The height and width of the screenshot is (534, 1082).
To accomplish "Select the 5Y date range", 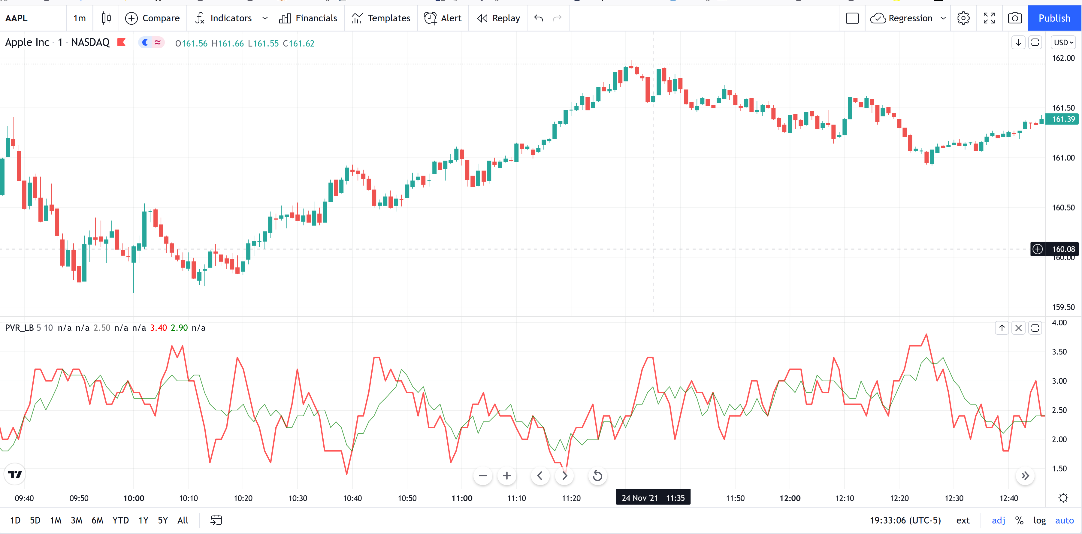I will pos(162,520).
